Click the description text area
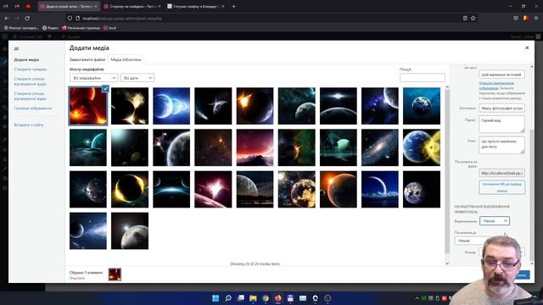Screen dimensions: 543x305 [501, 145]
